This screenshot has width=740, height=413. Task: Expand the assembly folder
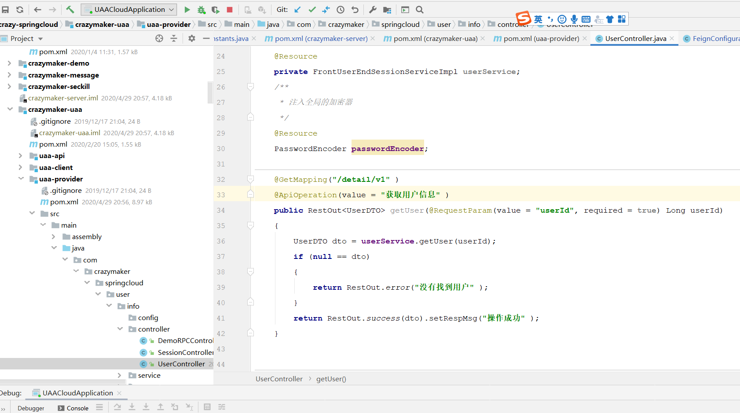[54, 237]
